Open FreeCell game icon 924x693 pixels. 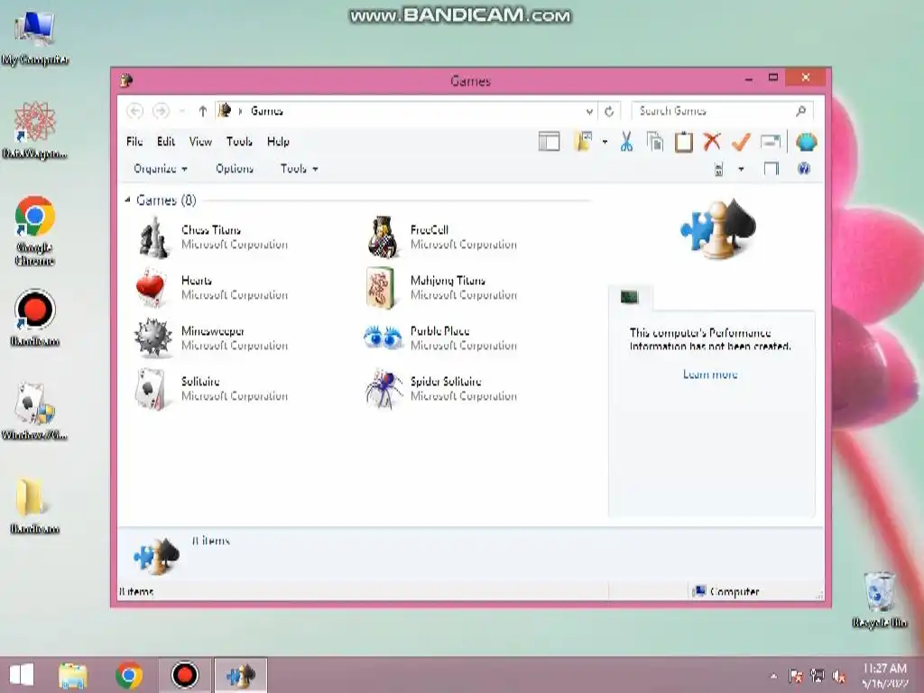tap(383, 237)
